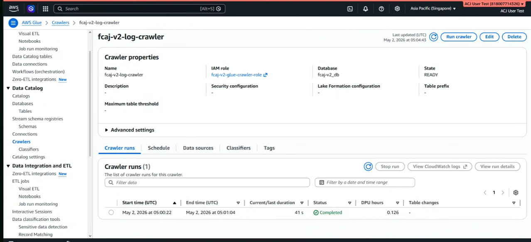The height and width of the screenshot is (242, 531).
Task: Open Classifiers in sidebar
Action: click(29, 149)
